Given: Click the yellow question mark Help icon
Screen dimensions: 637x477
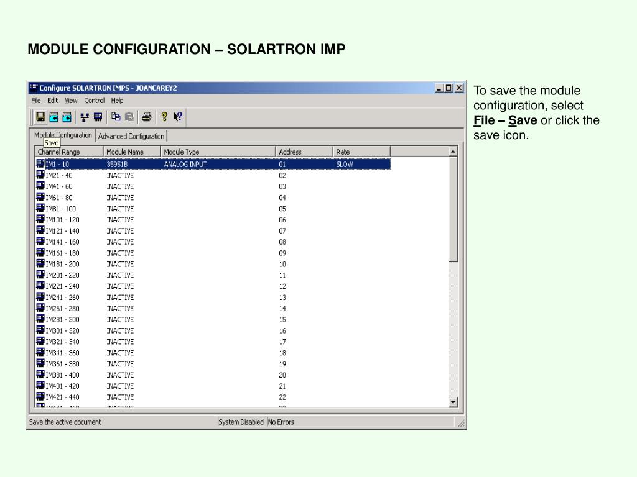Looking at the screenshot, I should (x=164, y=117).
